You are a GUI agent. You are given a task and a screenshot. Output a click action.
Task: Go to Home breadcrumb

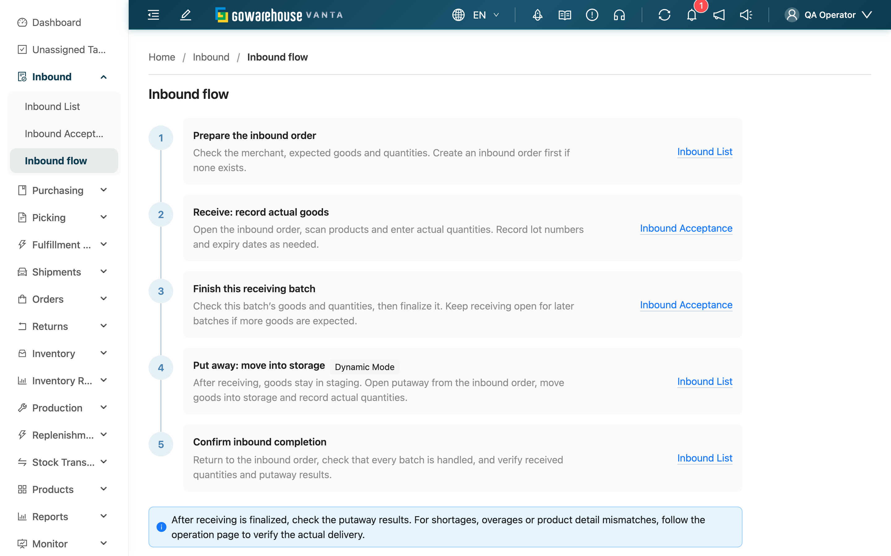point(161,57)
